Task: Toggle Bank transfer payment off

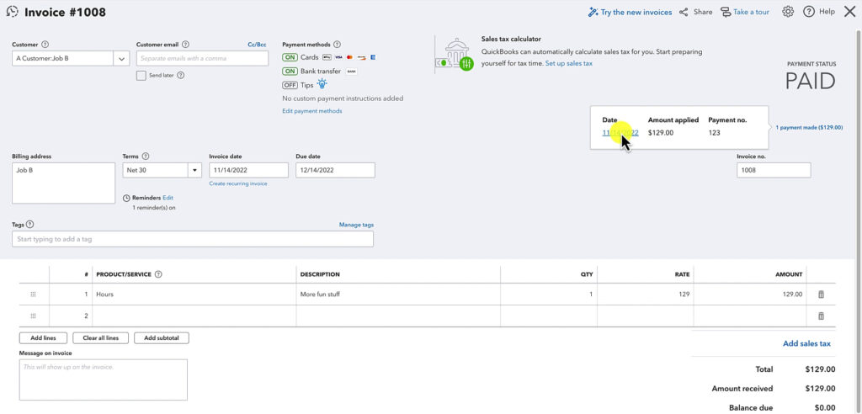Action: (x=290, y=72)
